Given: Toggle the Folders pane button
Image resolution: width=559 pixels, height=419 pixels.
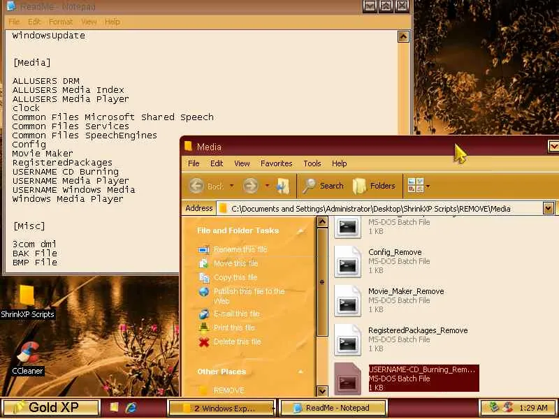Looking at the screenshot, I should coord(374,186).
